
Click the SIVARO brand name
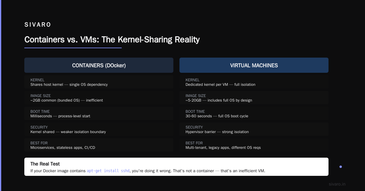click(x=38, y=25)
